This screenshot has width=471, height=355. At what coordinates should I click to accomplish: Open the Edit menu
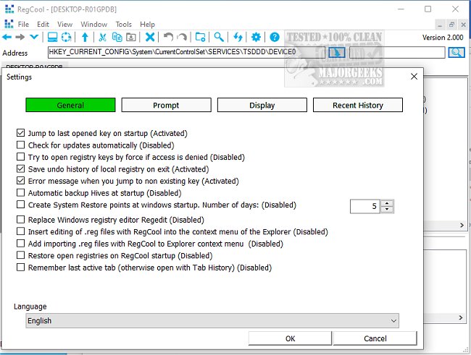pos(43,25)
